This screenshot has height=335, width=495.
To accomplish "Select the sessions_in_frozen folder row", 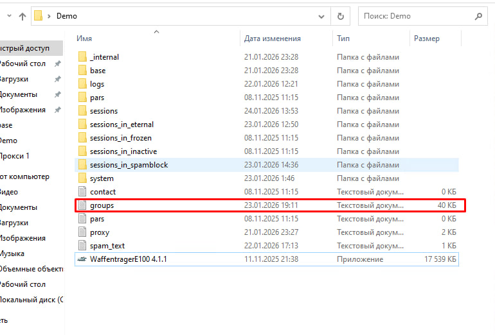I will [x=120, y=138].
